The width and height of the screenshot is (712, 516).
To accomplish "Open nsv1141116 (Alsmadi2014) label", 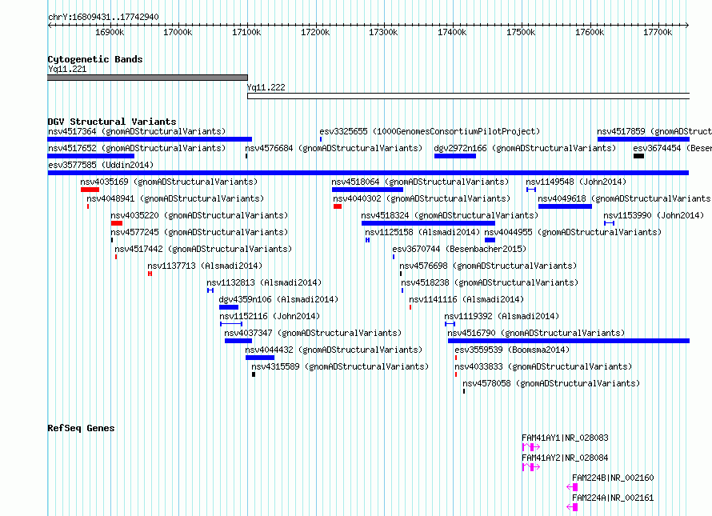I will click(x=466, y=299).
